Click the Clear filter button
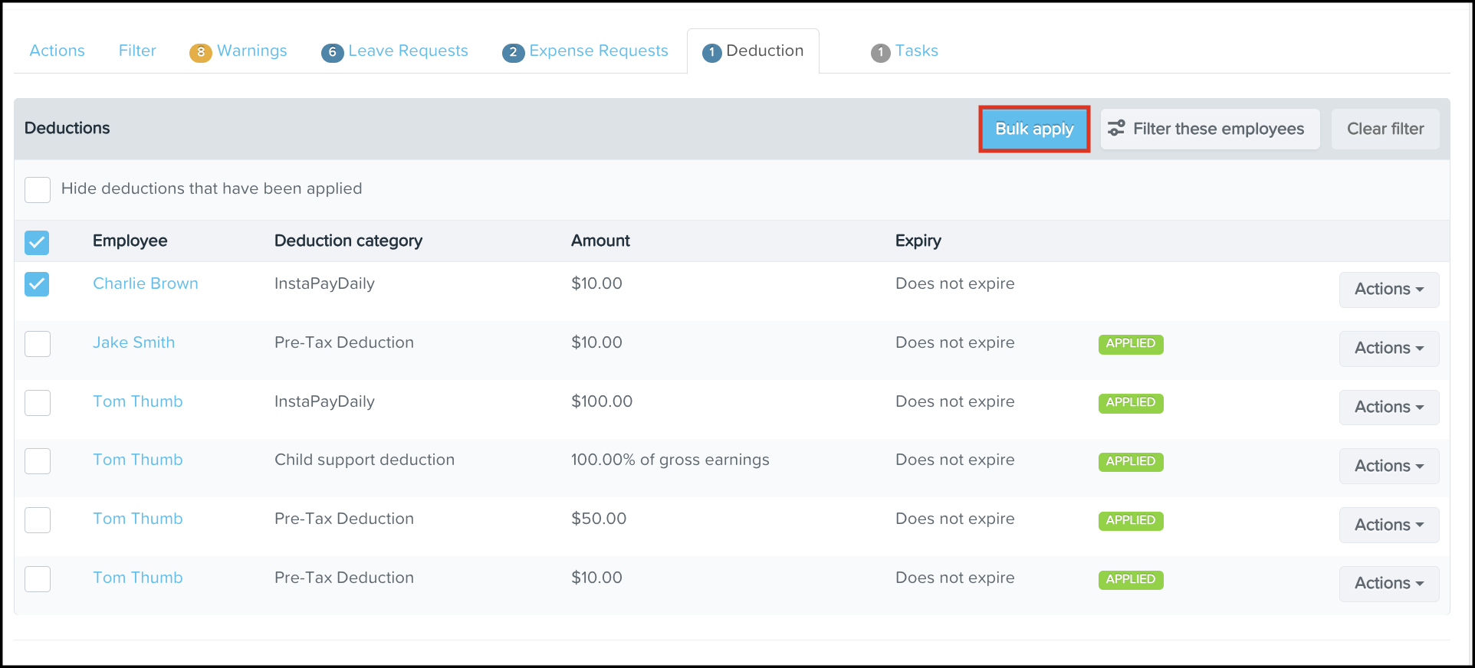This screenshot has width=1475, height=668. (x=1385, y=129)
